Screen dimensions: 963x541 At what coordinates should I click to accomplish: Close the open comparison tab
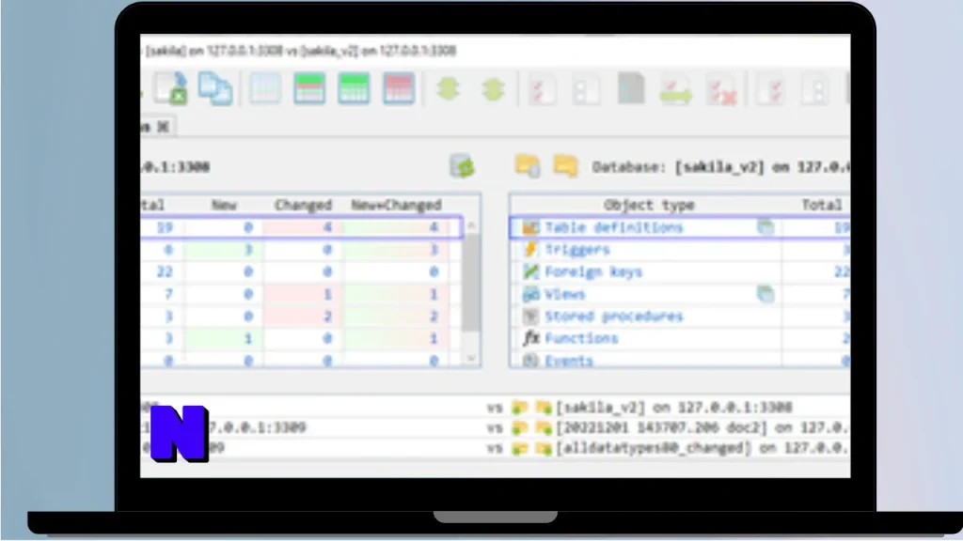click(163, 127)
